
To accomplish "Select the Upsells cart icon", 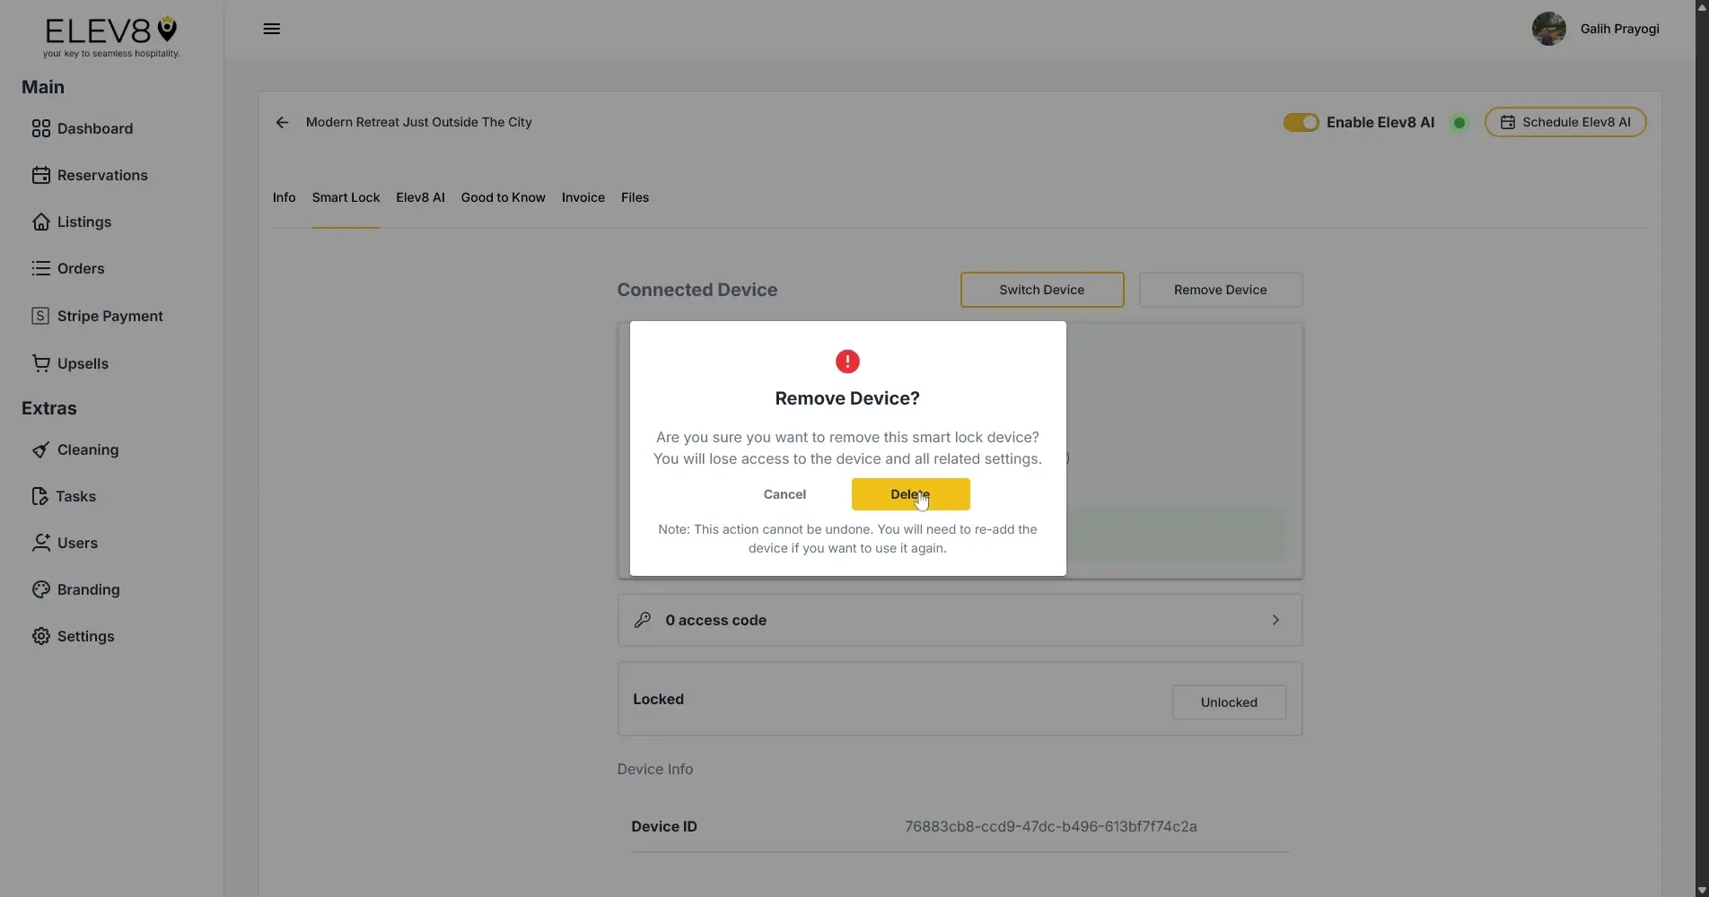I will [x=41, y=363].
